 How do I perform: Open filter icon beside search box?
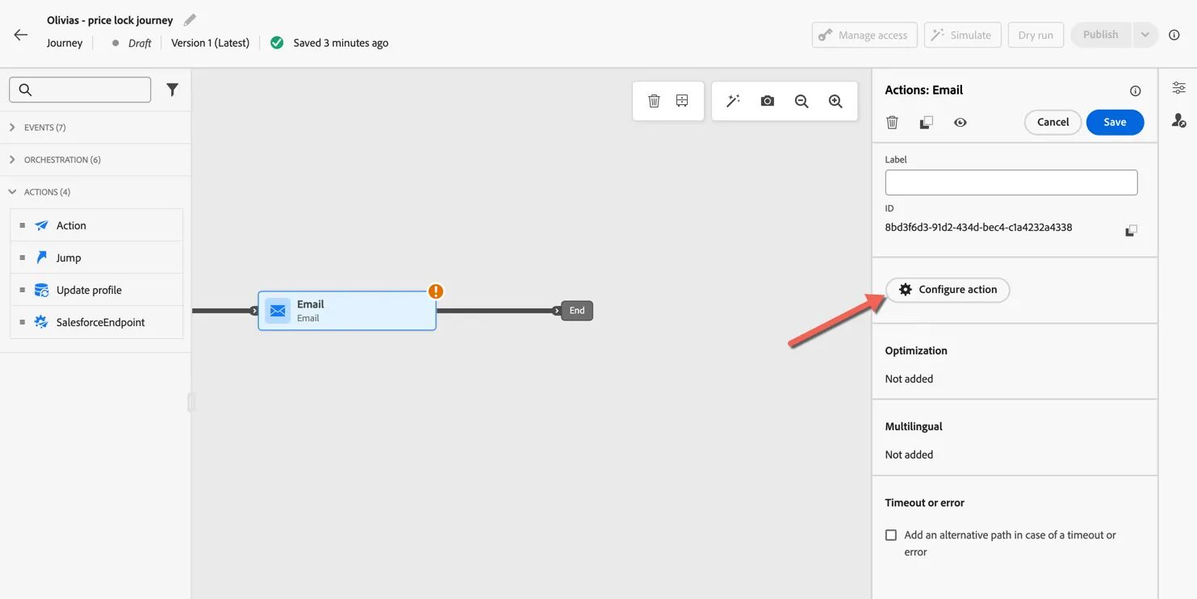click(172, 90)
